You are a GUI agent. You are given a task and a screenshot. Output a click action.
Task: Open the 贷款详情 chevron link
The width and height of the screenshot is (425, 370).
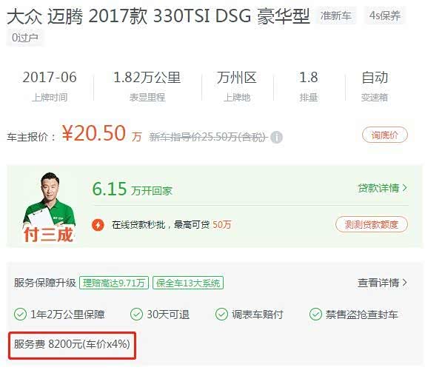click(x=383, y=188)
